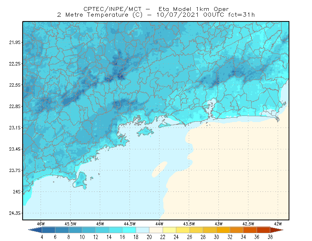Click the 24S latitude axis label

[16, 191]
